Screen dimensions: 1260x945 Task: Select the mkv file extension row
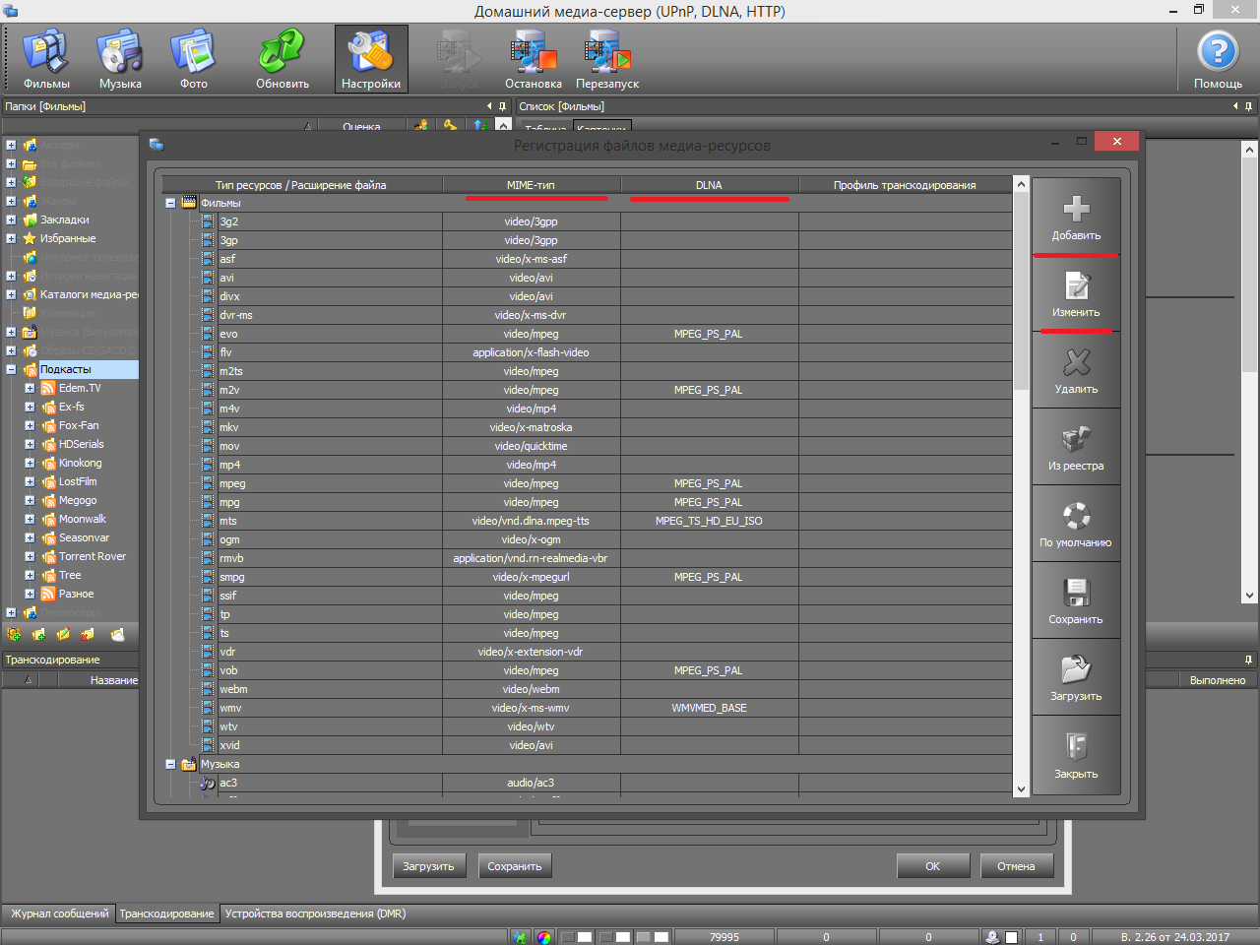(x=229, y=427)
